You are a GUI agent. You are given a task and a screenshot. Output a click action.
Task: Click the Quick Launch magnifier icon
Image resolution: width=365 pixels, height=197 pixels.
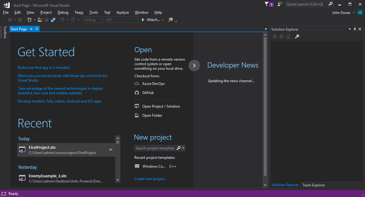(331, 4)
